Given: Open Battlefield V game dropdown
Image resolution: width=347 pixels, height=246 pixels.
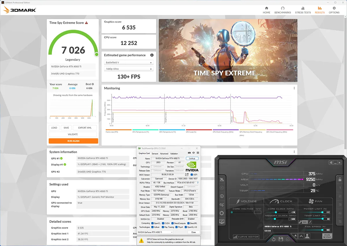Looking at the screenshot, I should point(129,63).
